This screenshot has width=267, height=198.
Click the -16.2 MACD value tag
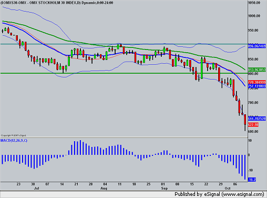click(x=252, y=180)
